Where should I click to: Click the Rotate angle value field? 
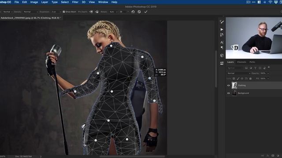122,12
